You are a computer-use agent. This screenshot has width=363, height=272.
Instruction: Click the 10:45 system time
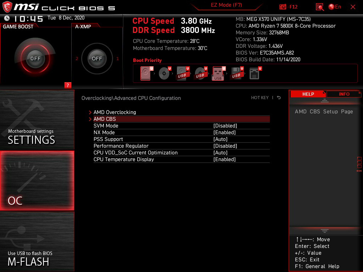28,19
